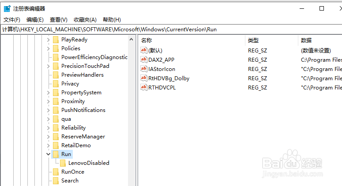The height and width of the screenshot is (186, 342).
Task: Click the tree scroll-up arrow
Action: 131,39
